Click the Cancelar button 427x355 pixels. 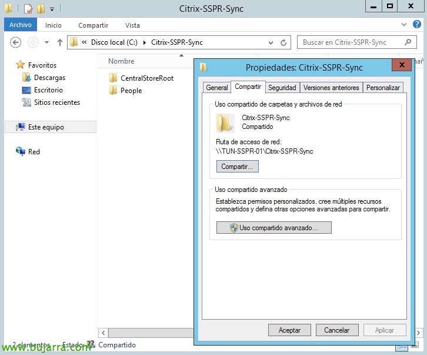tap(337, 330)
